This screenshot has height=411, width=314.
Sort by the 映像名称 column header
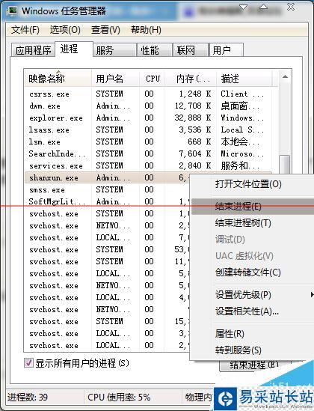coord(58,79)
